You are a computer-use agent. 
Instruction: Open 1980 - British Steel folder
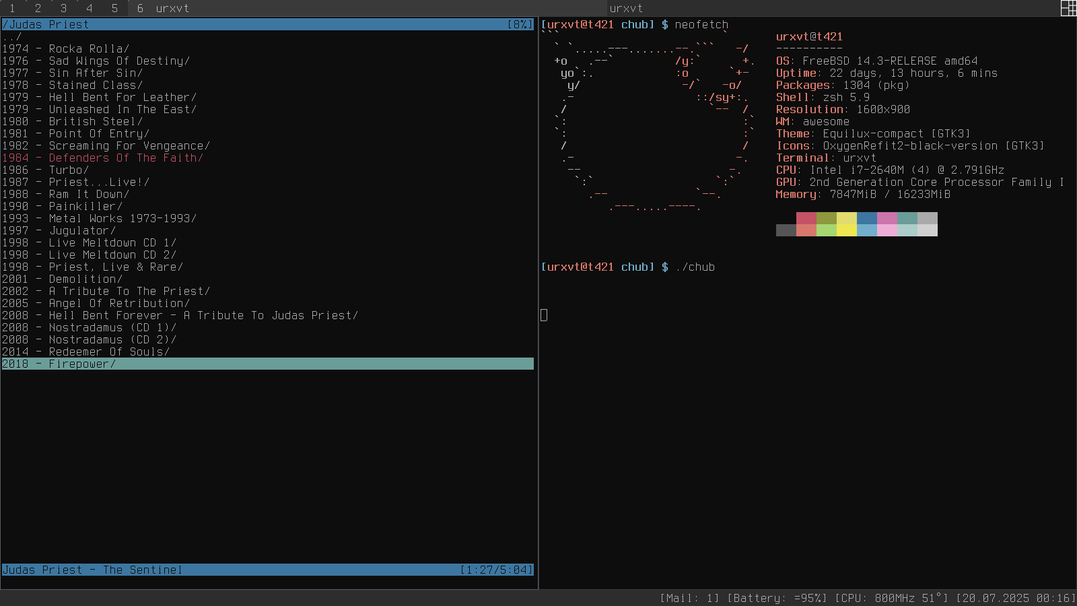click(x=72, y=121)
